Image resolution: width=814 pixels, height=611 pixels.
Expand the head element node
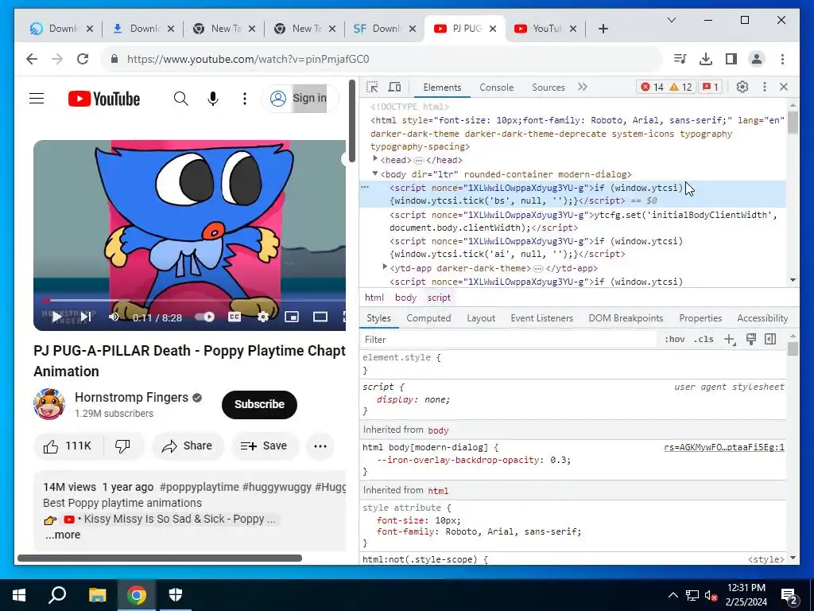click(x=375, y=158)
